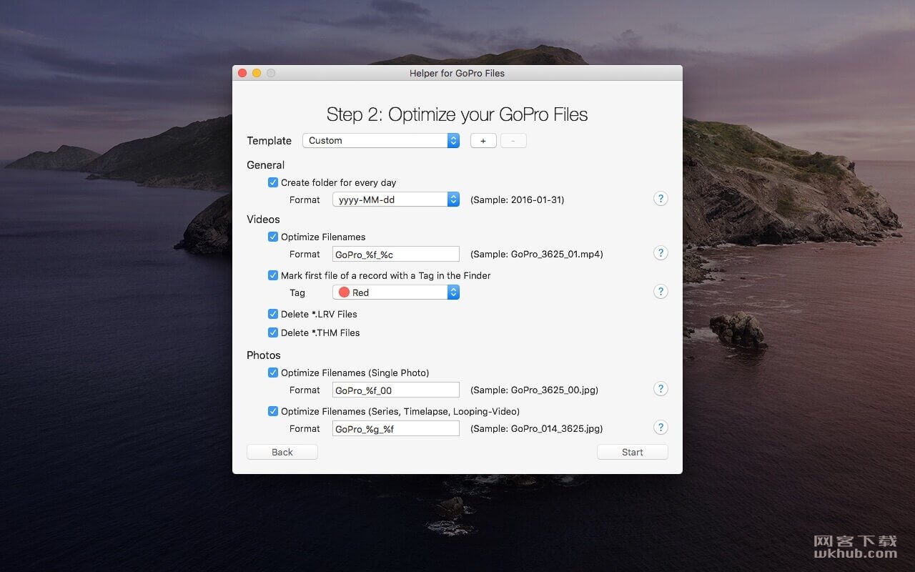Open the Red tag color dropdown

396,292
